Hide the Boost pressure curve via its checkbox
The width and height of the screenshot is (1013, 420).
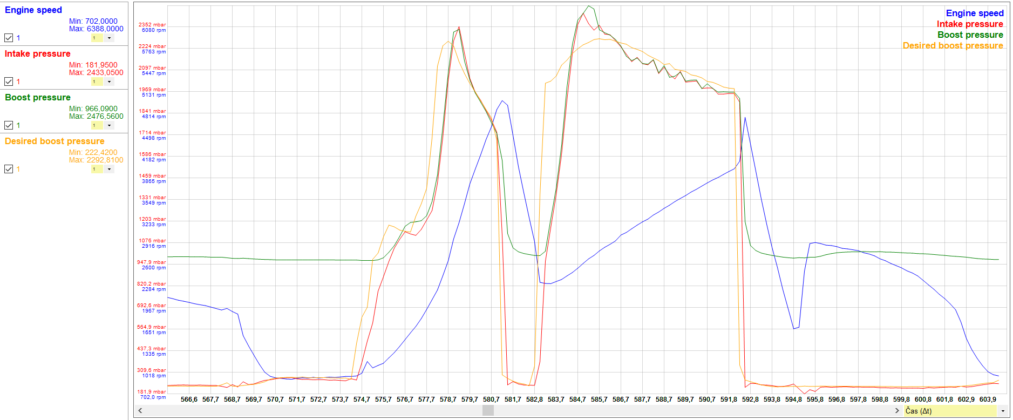tap(9, 125)
